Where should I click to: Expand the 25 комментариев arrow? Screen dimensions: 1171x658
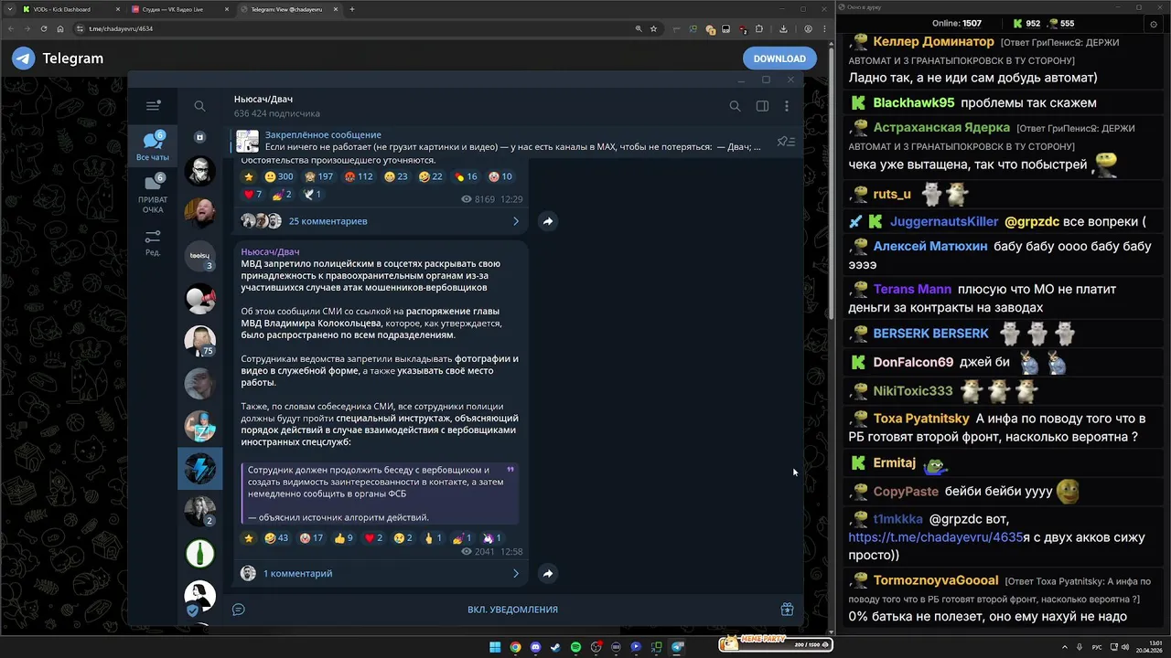click(515, 221)
